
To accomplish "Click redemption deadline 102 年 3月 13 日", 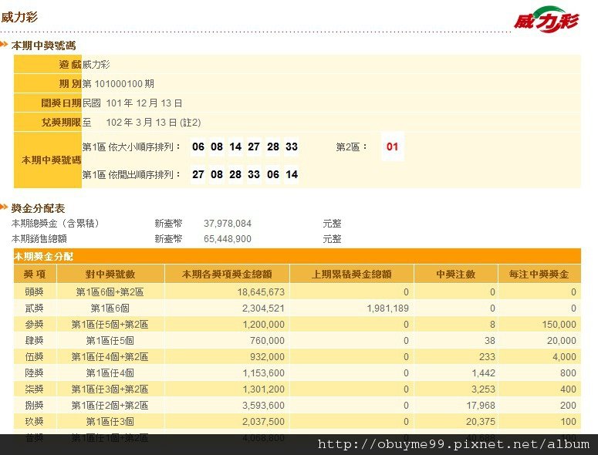I will coord(141,123).
